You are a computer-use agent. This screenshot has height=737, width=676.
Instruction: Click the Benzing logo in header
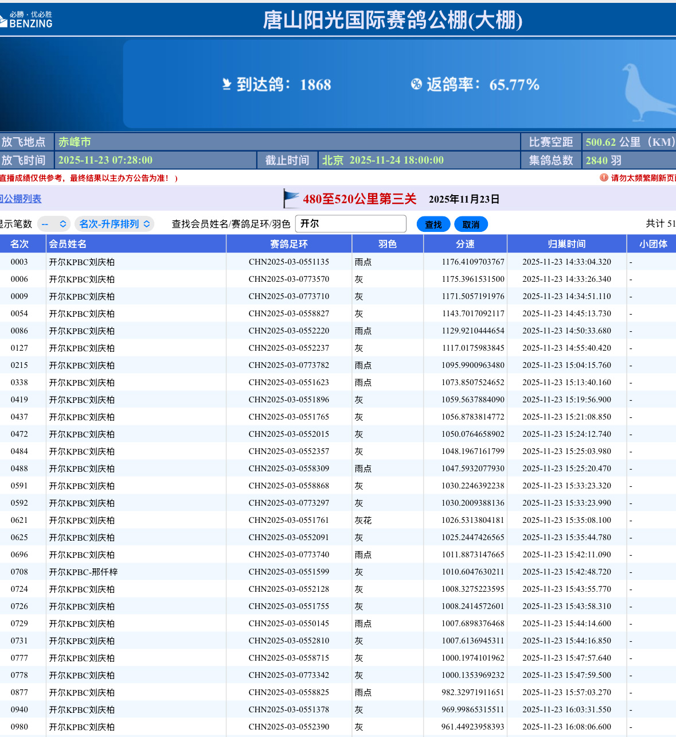coord(27,20)
